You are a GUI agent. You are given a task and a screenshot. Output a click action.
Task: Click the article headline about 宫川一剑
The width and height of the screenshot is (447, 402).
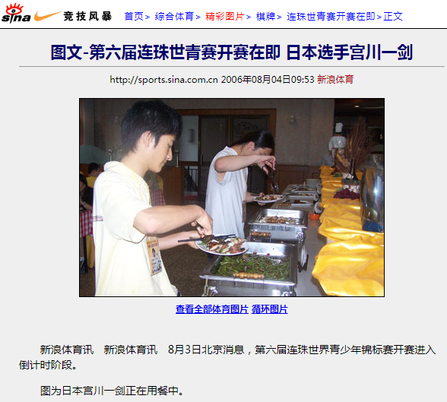tap(231, 52)
